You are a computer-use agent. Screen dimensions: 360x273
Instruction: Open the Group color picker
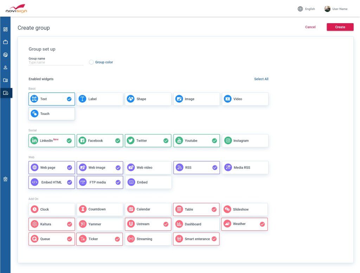91,62
